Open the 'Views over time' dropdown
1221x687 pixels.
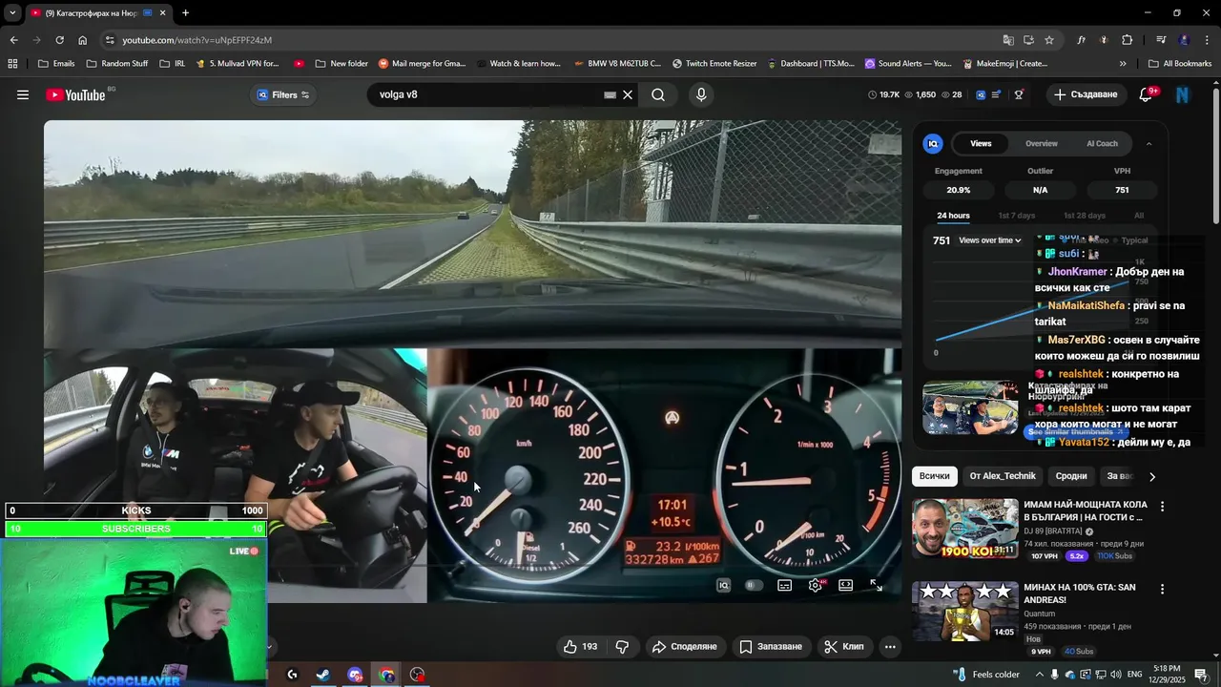point(990,240)
